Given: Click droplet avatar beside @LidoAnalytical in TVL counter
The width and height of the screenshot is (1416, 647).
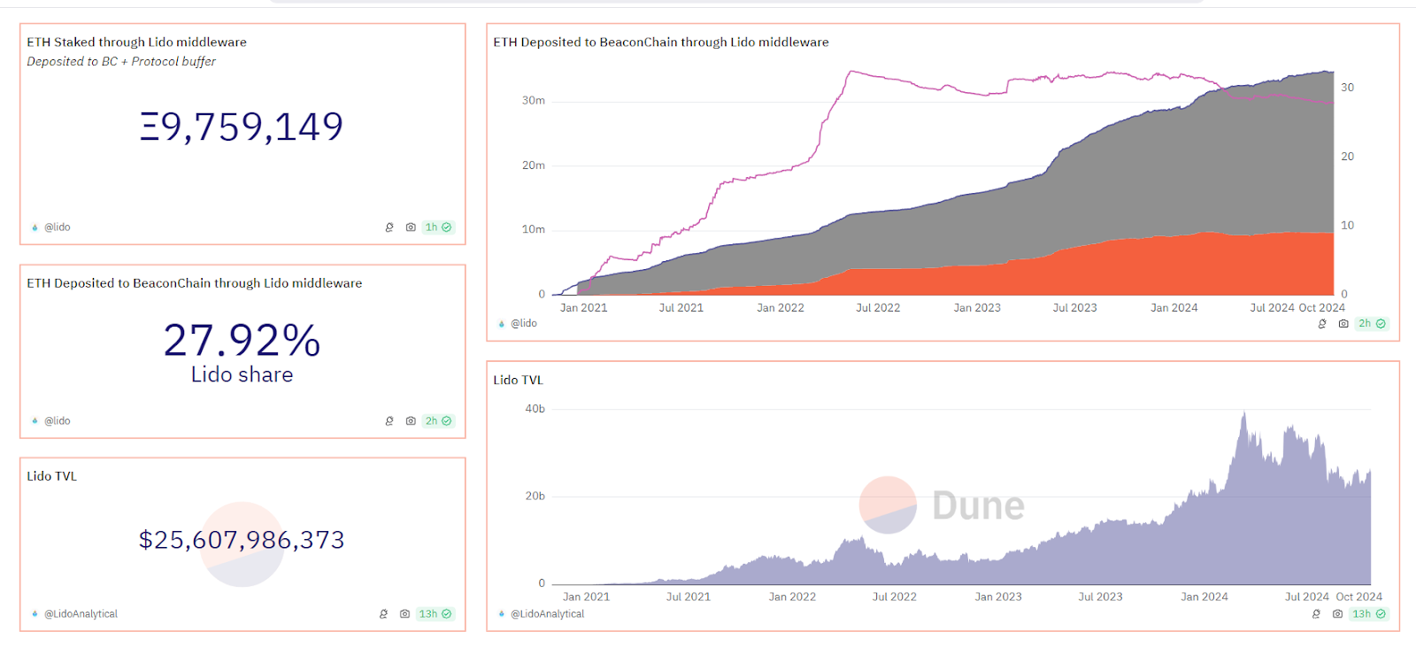Looking at the screenshot, I should point(35,614).
